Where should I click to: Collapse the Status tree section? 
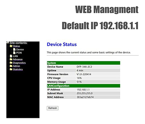[x=17, y=46]
